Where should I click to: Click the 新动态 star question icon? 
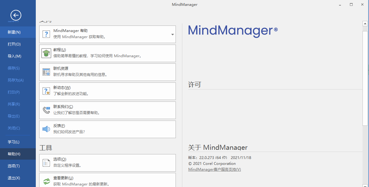47,91
